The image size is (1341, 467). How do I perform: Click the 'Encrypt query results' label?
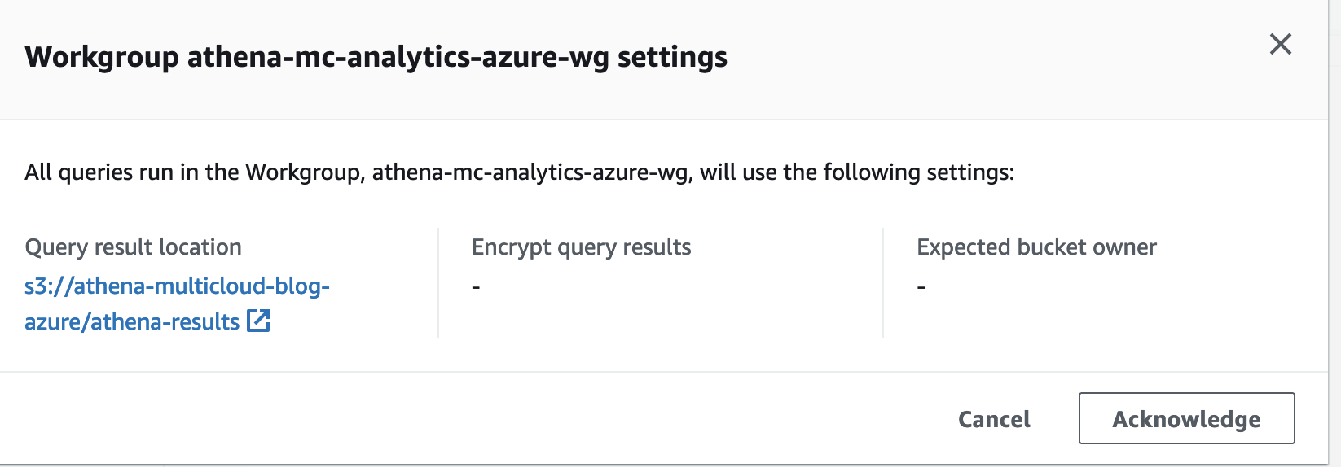[x=581, y=247]
